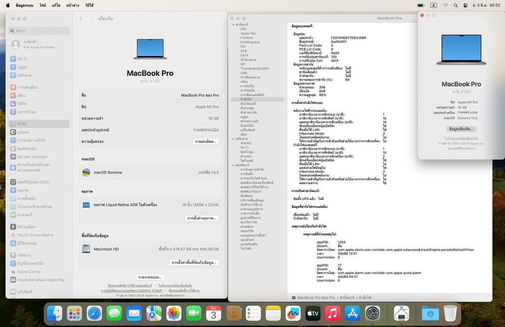Click macOS Sonoma row in System Settings

[150, 173]
